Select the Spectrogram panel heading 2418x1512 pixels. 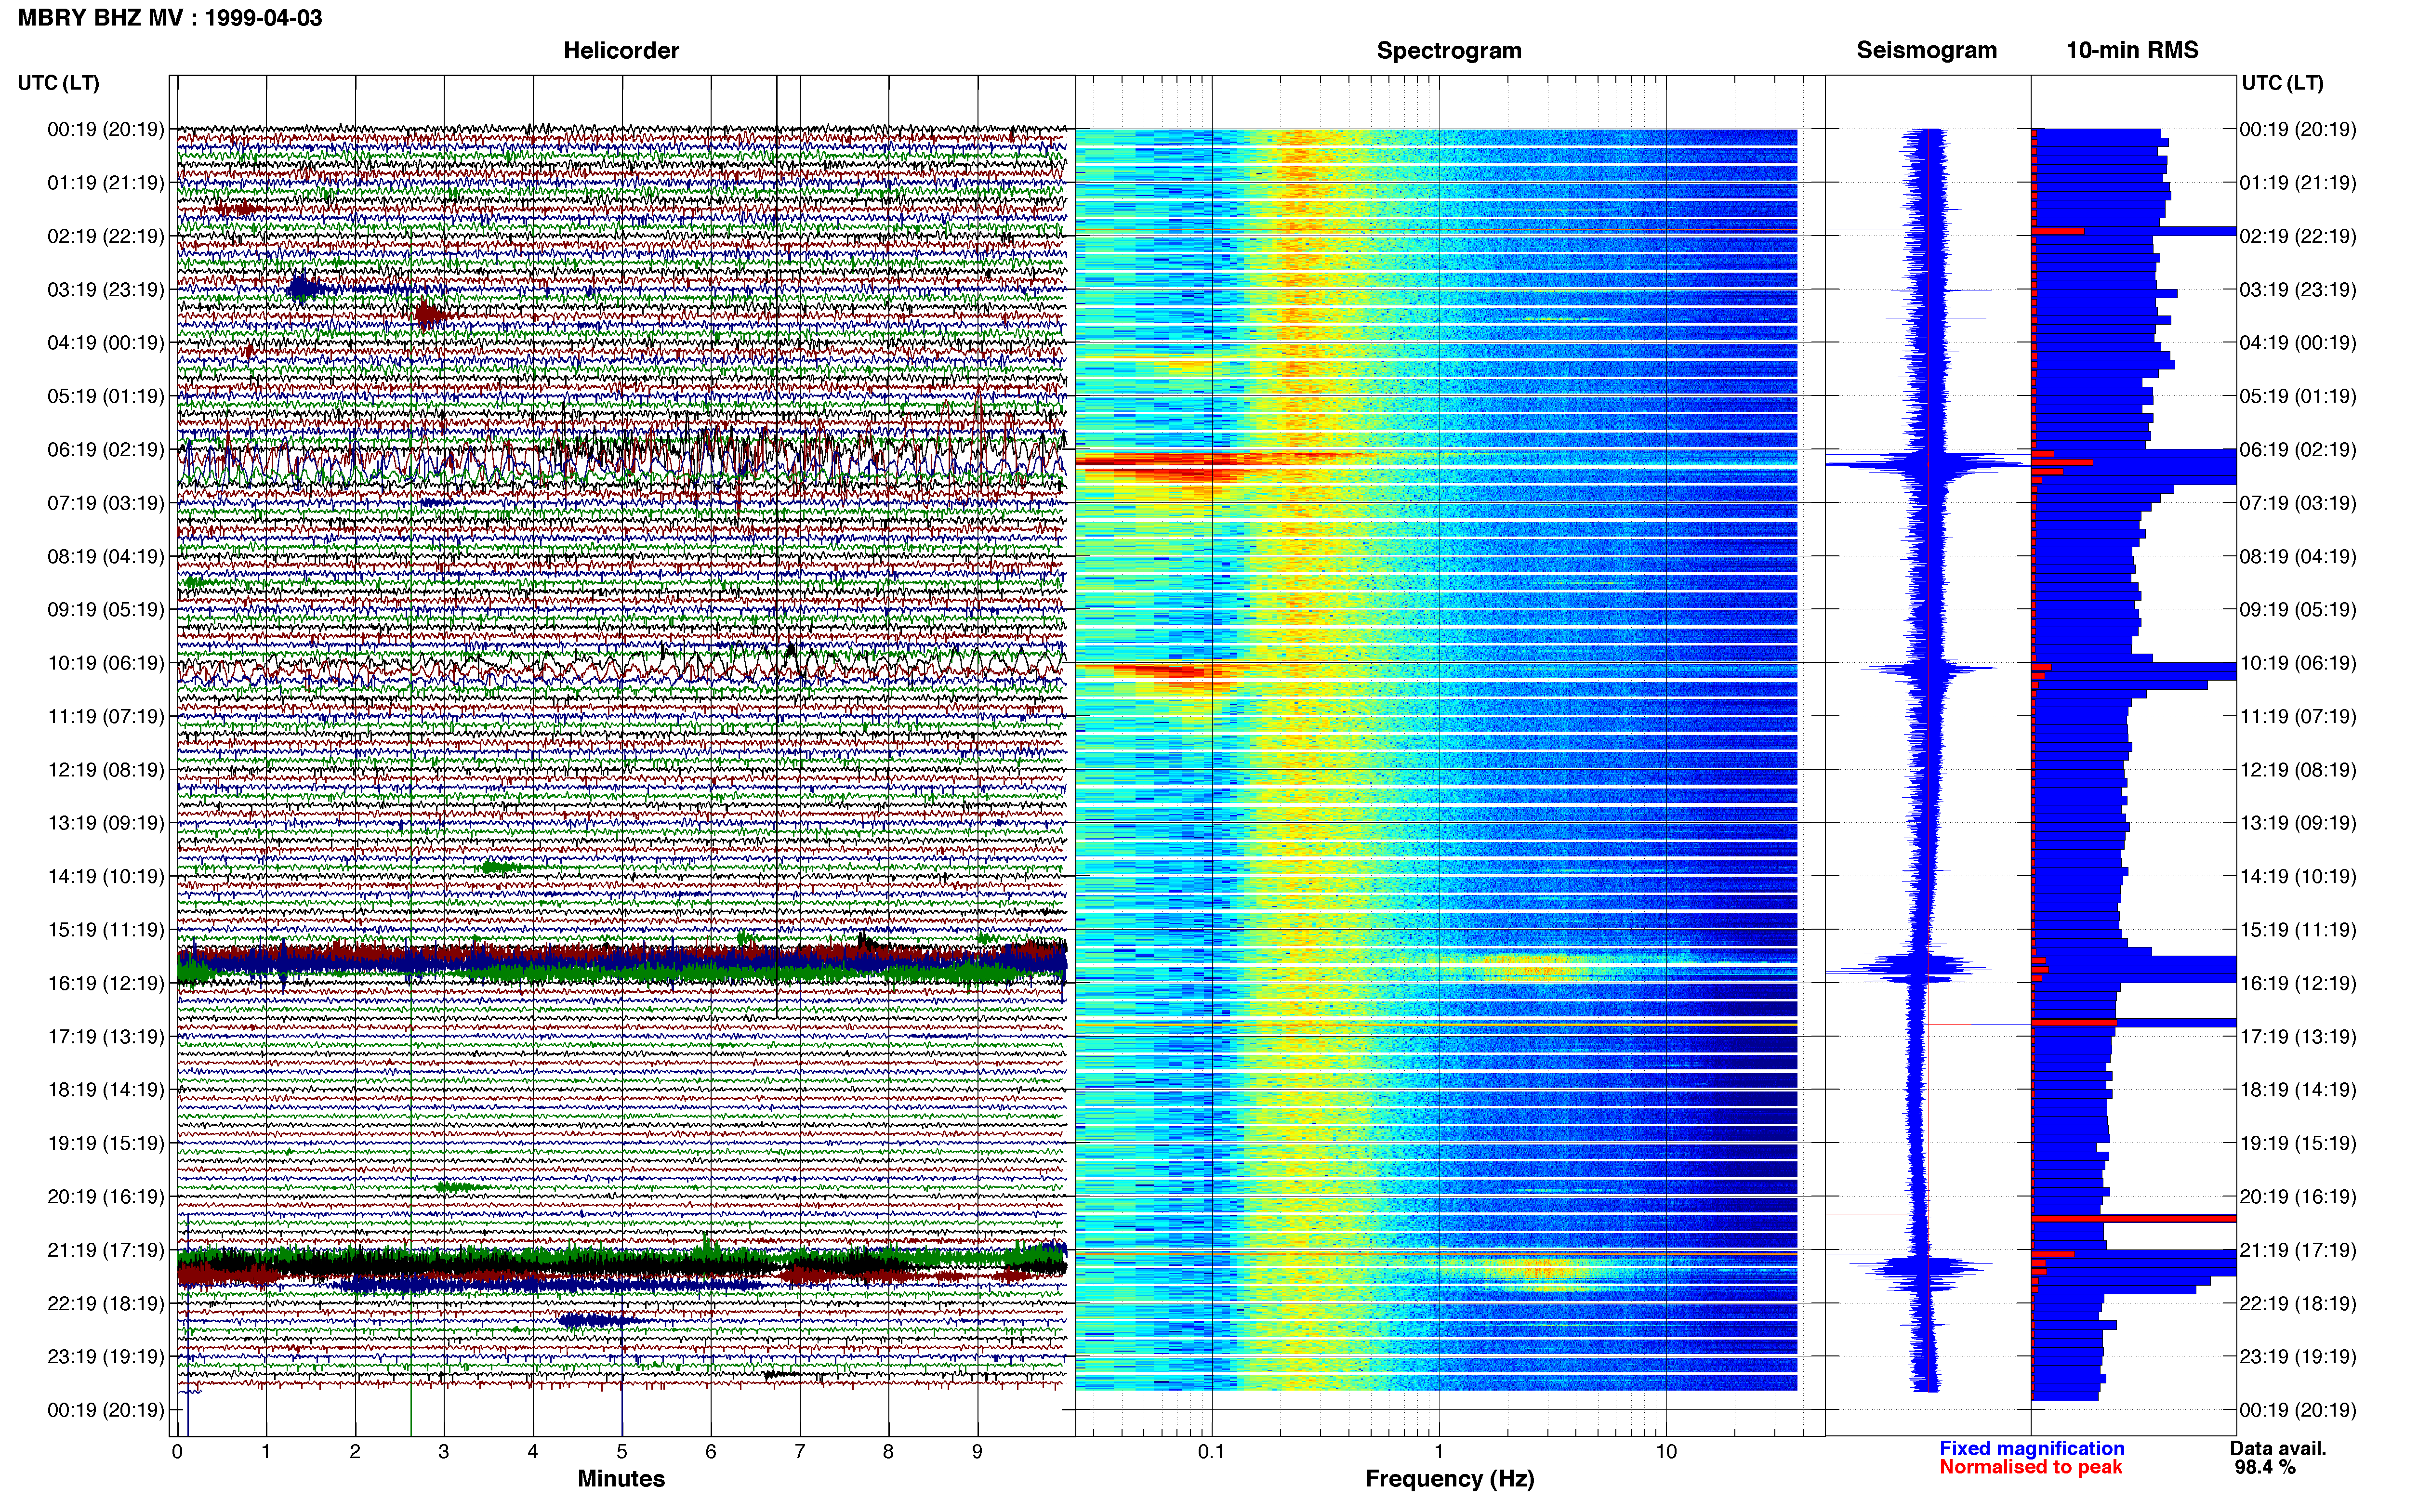[1449, 50]
